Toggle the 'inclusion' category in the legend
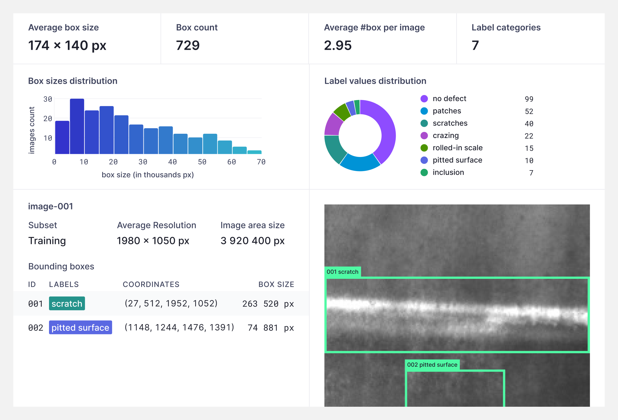Screen dimensions: 618x420 (x=448, y=172)
